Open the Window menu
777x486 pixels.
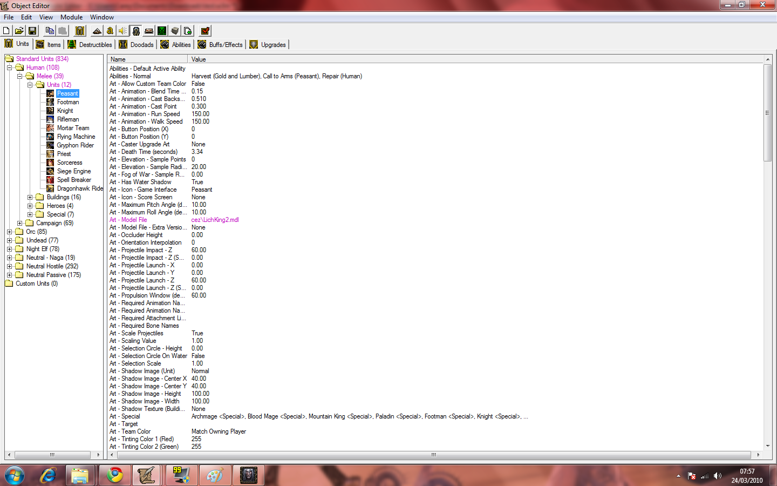tap(102, 17)
